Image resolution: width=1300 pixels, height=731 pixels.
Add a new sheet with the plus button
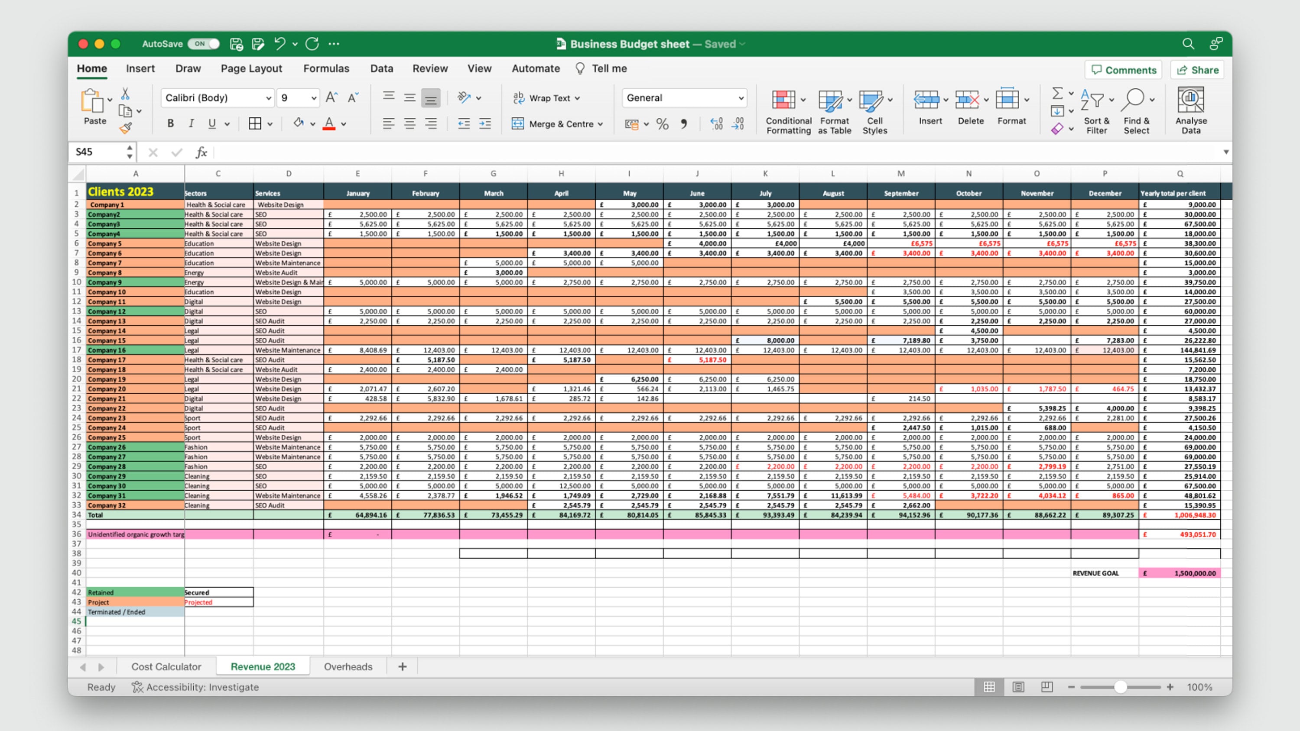(x=402, y=666)
